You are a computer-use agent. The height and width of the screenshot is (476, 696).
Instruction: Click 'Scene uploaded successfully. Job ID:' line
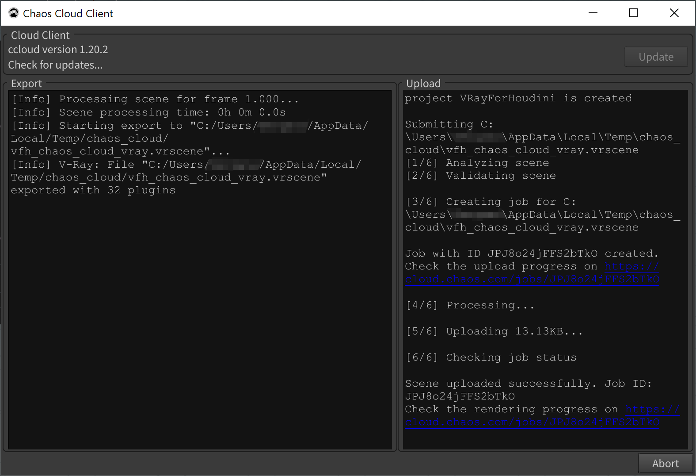[529, 384]
